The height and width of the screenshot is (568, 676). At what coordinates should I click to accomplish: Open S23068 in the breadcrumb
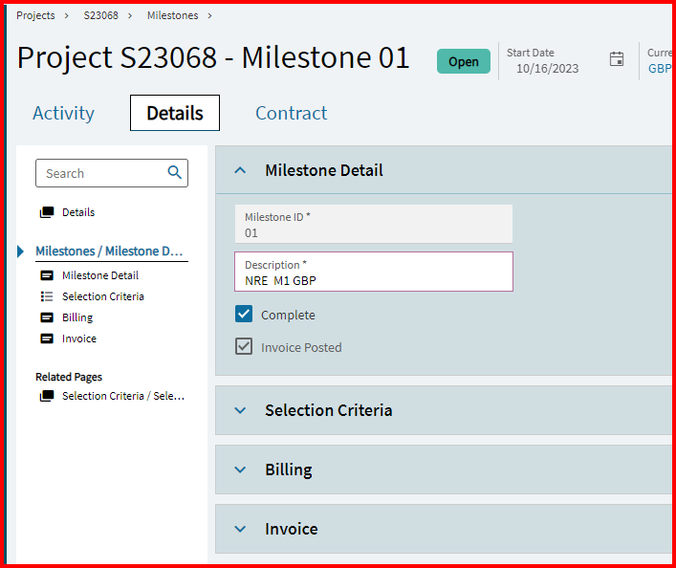pyautogui.click(x=101, y=15)
